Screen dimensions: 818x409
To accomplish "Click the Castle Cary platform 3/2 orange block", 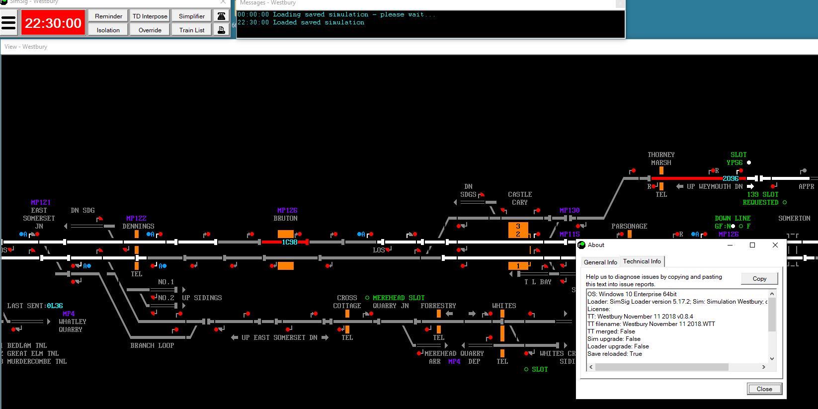I will click(518, 230).
